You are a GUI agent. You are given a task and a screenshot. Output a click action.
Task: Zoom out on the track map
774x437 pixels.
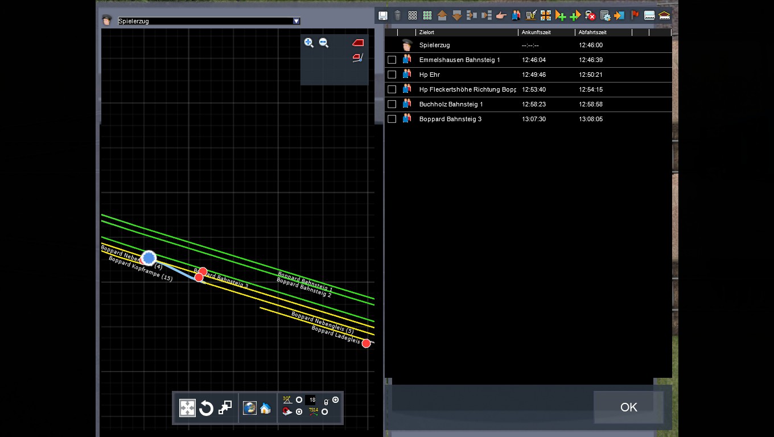click(324, 43)
